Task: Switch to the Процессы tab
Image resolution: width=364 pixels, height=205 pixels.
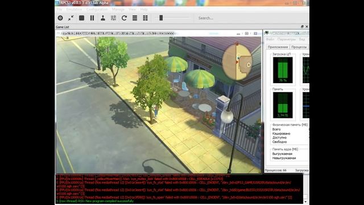Action: [x=299, y=47]
